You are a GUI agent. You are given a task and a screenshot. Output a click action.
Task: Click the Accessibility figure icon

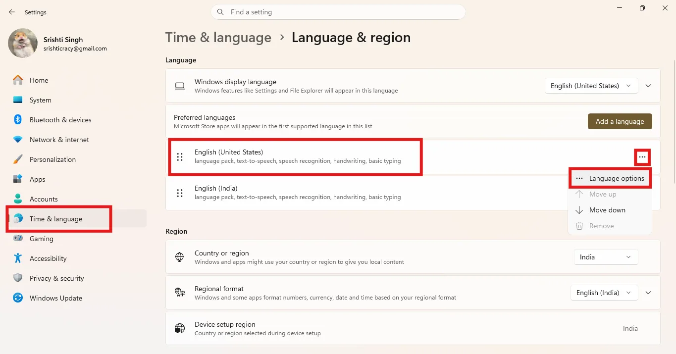click(x=18, y=258)
